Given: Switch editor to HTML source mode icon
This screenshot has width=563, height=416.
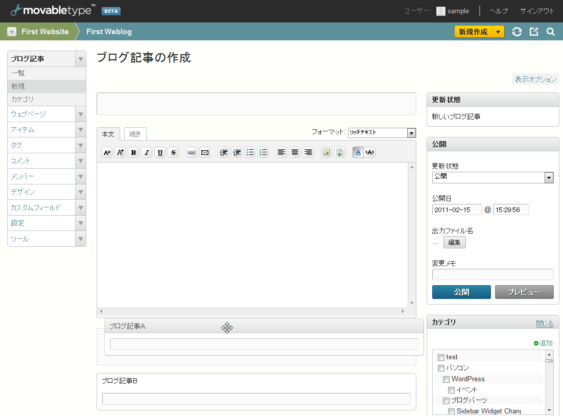Looking at the screenshot, I should pyautogui.click(x=370, y=152).
